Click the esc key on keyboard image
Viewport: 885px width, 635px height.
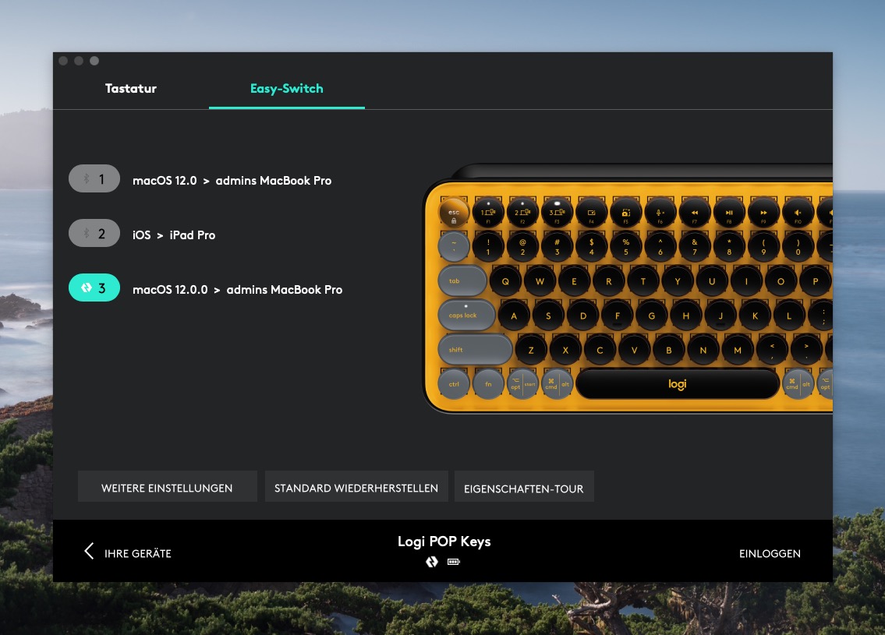pyautogui.click(x=454, y=213)
